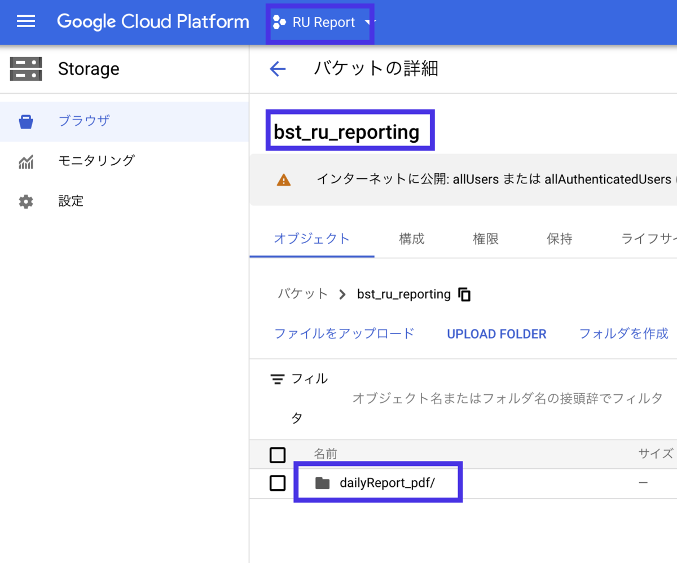Click the RU Report project icon

279,22
